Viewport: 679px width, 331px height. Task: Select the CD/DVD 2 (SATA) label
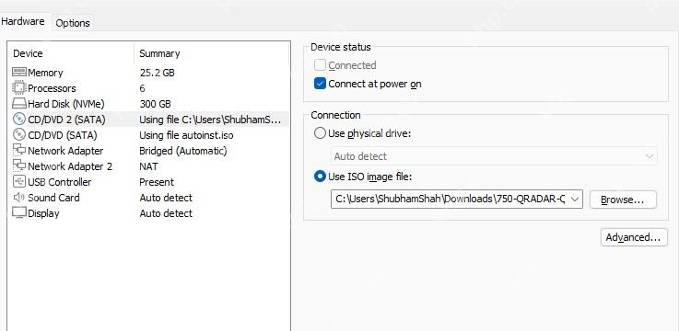point(66,120)
